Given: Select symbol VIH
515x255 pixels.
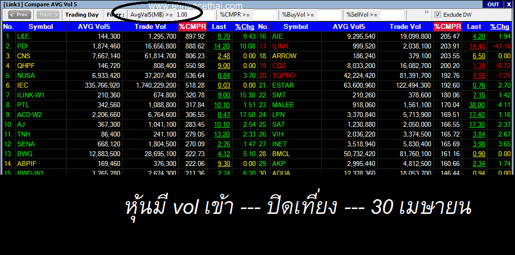Looking at the screenshot, I should (277, 135).
